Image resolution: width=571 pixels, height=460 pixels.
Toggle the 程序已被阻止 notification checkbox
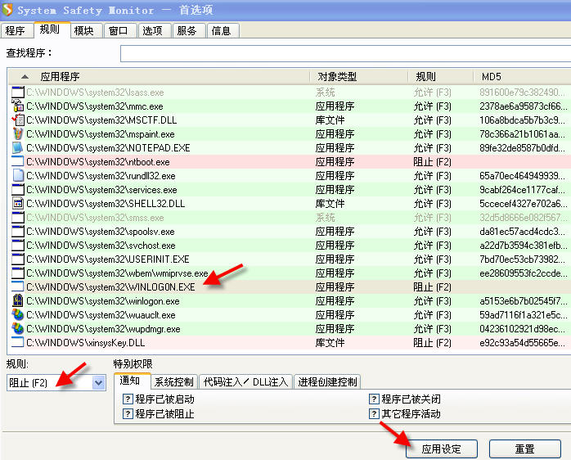coord(128,413)
